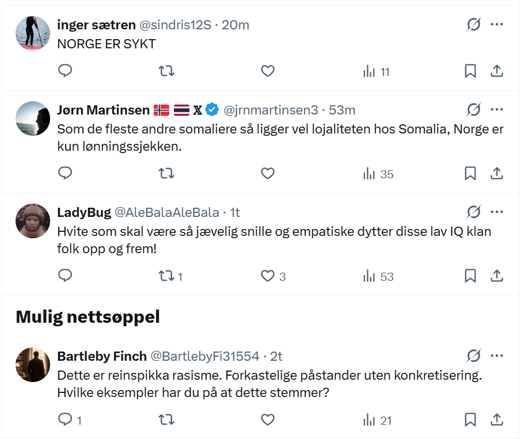Image resolution: width=532 pixels, height=439 pixels.
Task: Bookmark Jørn Martinsen's post
Action: coord(470,173)
